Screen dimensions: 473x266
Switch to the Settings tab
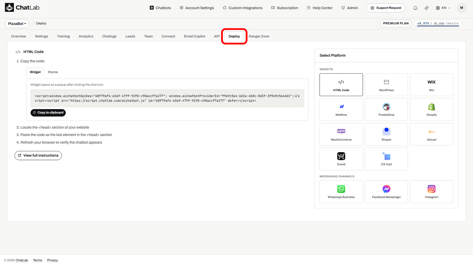click(41, 36)
